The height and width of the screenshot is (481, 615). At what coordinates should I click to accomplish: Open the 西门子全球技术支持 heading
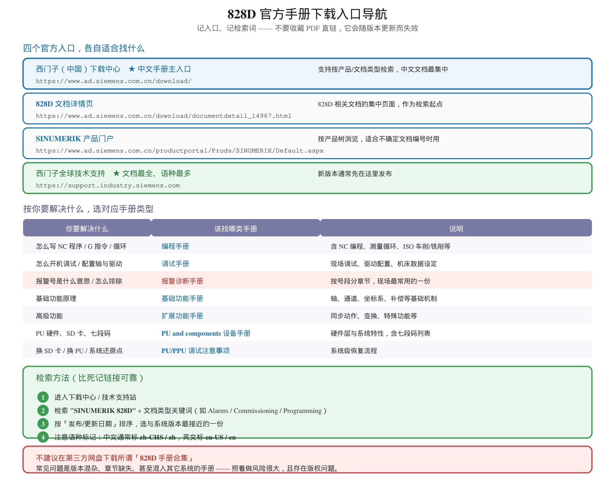[x=70, y=173]
